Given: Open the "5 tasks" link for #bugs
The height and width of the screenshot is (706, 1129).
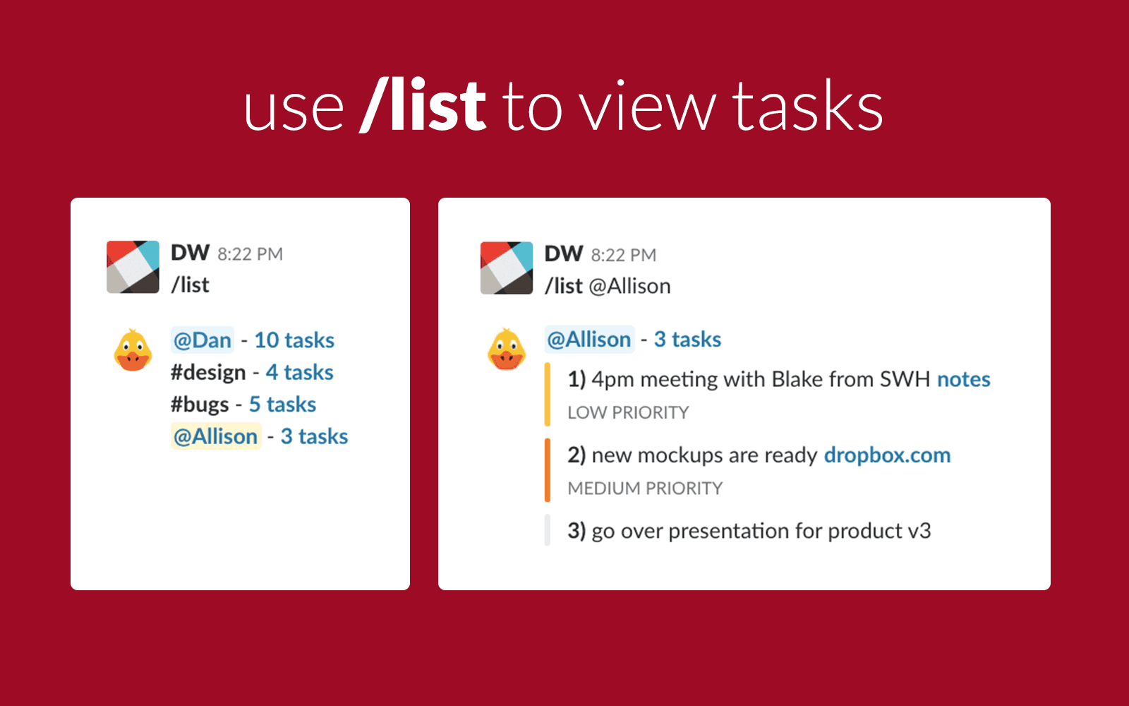Looking at the screenshot, I should (282, 405).
